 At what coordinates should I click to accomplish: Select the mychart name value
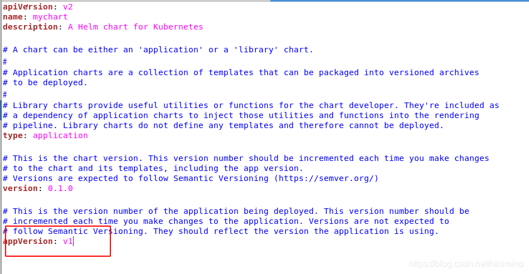[x=50, y=17]
